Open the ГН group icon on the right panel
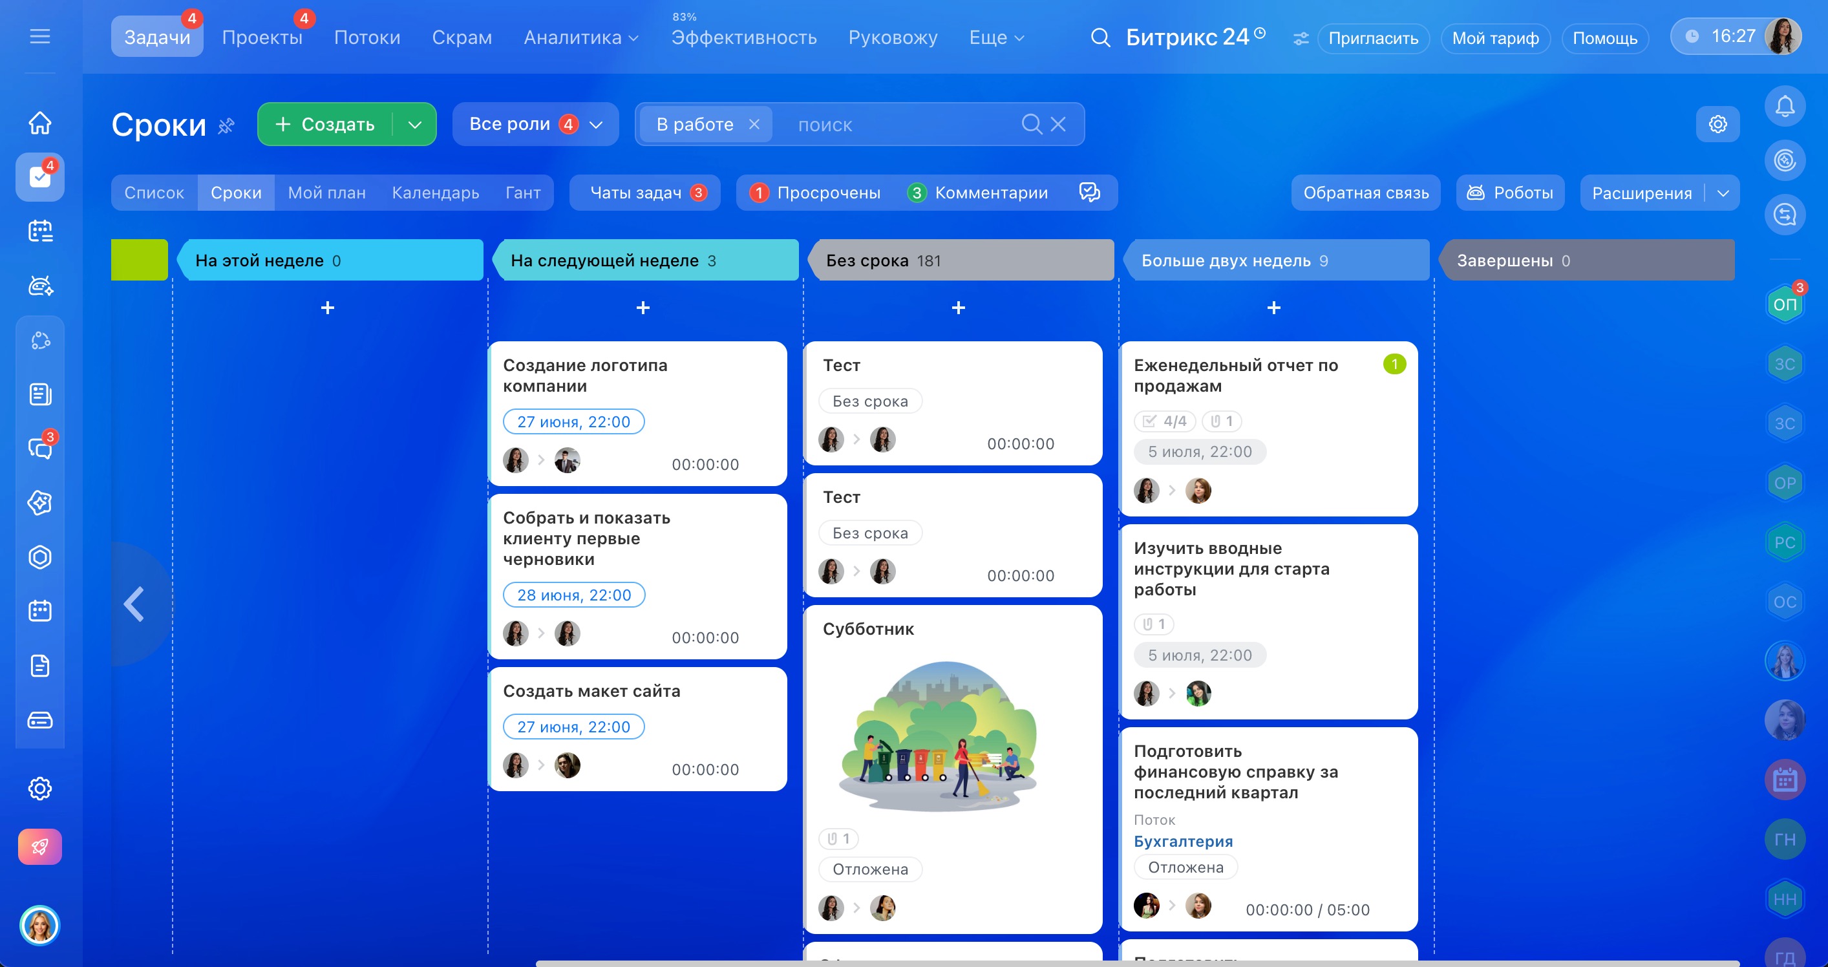Viewport: 1828px width, 967px height. [1785, 839]
